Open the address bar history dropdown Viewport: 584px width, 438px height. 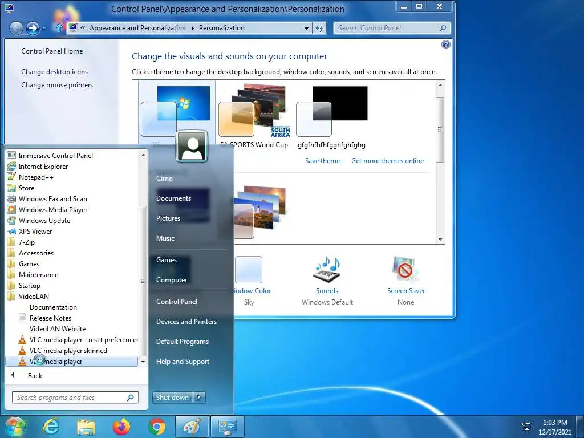[306, 28]
